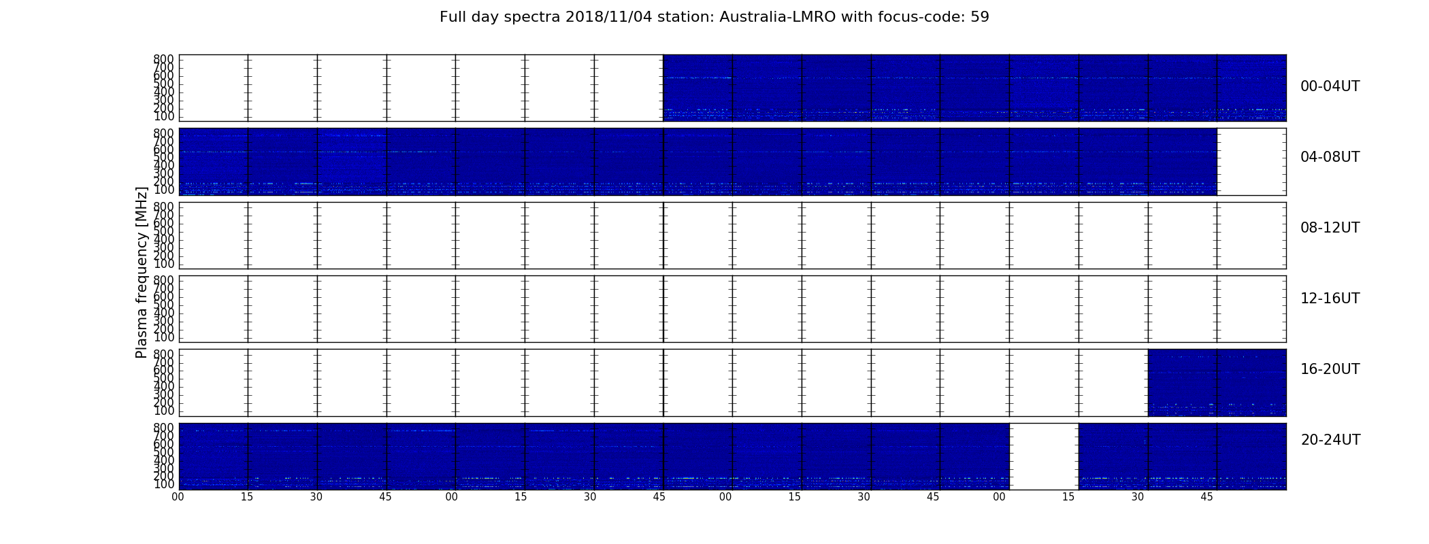This screenshot has width=1429, height=544.
Task: Click the '04-08UT' panel label
Action: click(x=1330, y=157)
